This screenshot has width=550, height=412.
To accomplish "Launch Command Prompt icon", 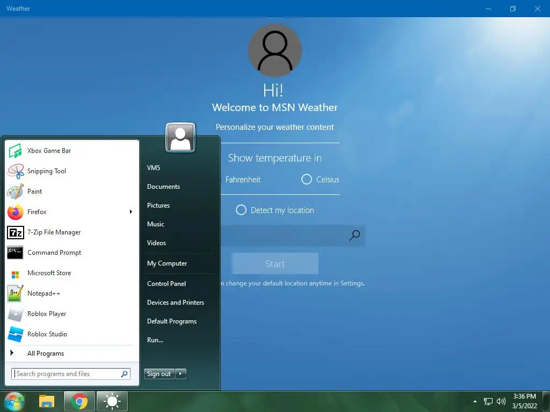I will [x=15, y=253].
